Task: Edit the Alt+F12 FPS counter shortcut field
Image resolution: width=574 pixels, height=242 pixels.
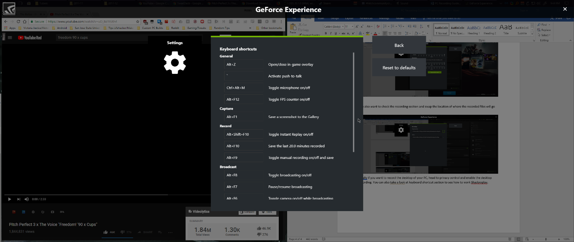Action: click(244, 100)
